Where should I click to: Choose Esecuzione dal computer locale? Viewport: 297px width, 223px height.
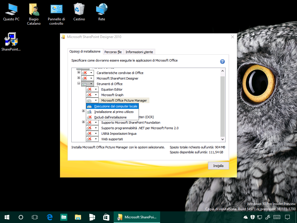[x=113, y=106]
